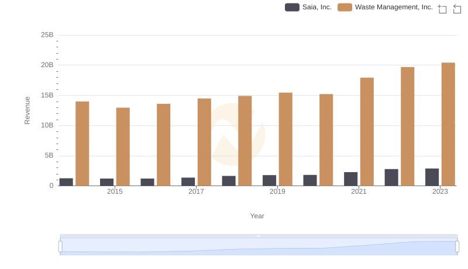Viewport: 468px width, 269px height.
Task: Click the right data zoom slider handle
Action: coord(457,247)
